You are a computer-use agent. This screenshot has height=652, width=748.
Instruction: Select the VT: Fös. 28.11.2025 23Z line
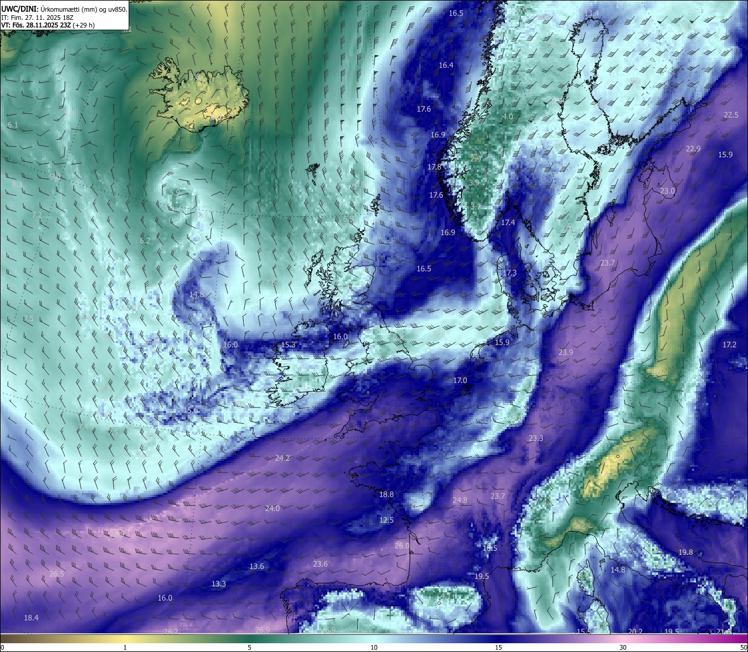click(48, 25)
